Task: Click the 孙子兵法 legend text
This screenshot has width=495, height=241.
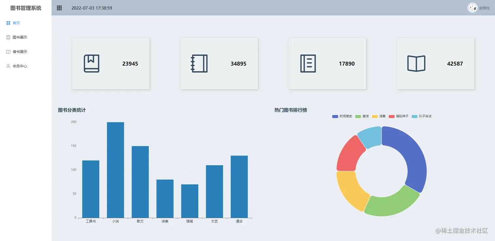Action: click(x=425, y=116)
